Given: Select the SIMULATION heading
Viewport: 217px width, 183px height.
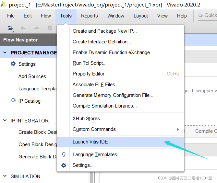Looking at the screenshot, I should (x=26, y=177).
